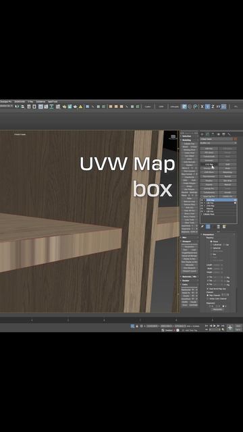Click the go to end playback button

[x=223, y=326]
